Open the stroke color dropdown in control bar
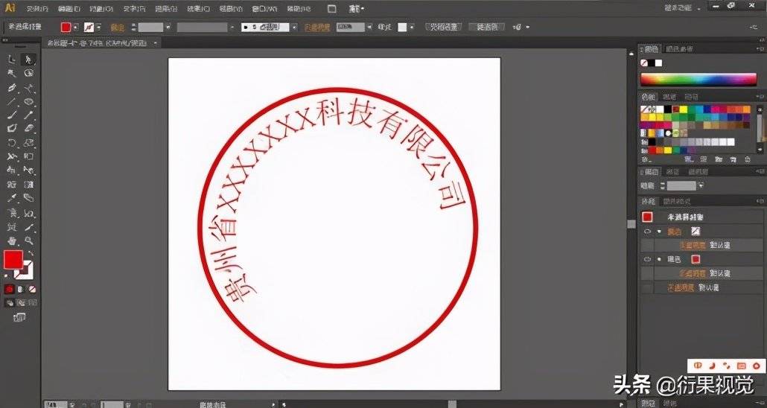The image size is (767, 408). [x=98, y=28]
